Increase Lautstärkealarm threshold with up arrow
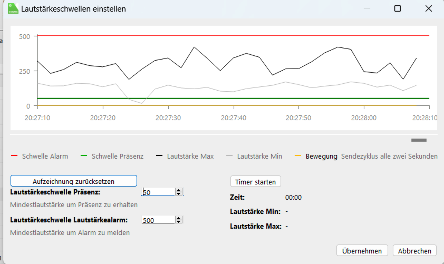The height and width of the screenshot is (264, 444). point(179,218)
